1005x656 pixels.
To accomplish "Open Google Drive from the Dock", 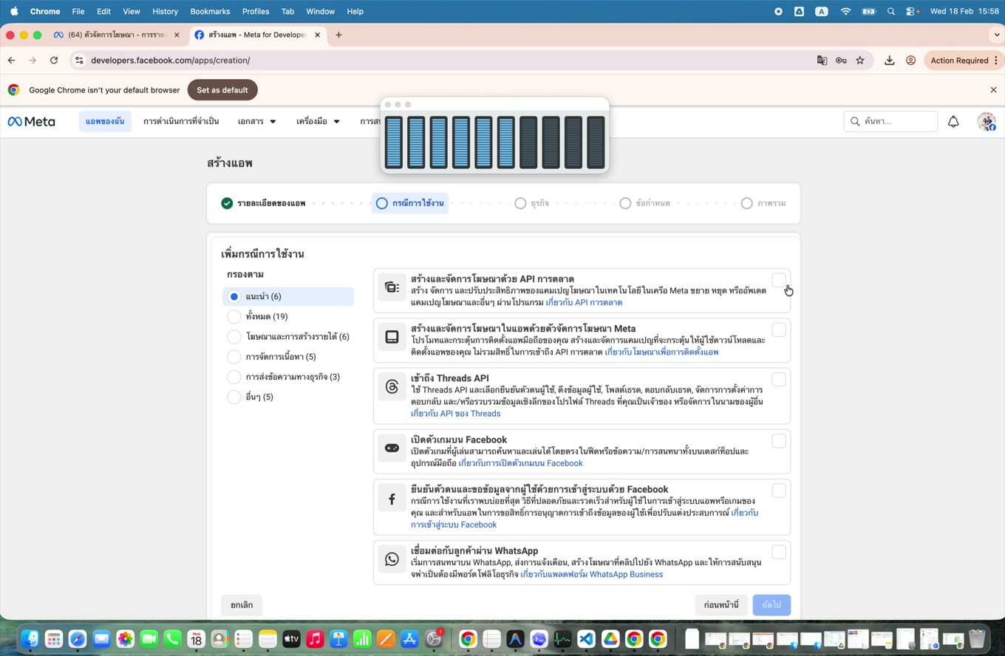I will coord(610,639).
